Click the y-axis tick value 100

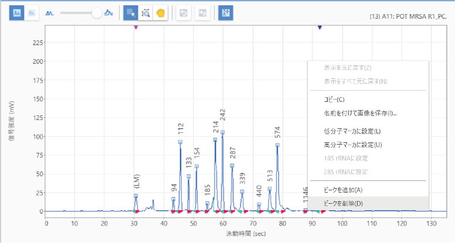coord(38,136)
